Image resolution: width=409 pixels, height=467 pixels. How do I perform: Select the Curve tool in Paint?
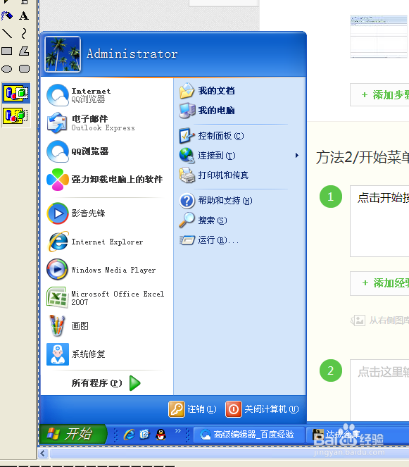pos(24,33)
